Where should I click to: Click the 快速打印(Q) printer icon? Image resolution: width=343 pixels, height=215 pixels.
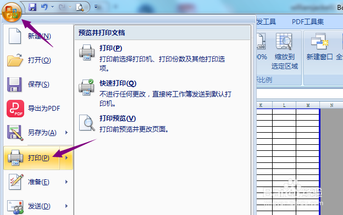click(86, 87)
